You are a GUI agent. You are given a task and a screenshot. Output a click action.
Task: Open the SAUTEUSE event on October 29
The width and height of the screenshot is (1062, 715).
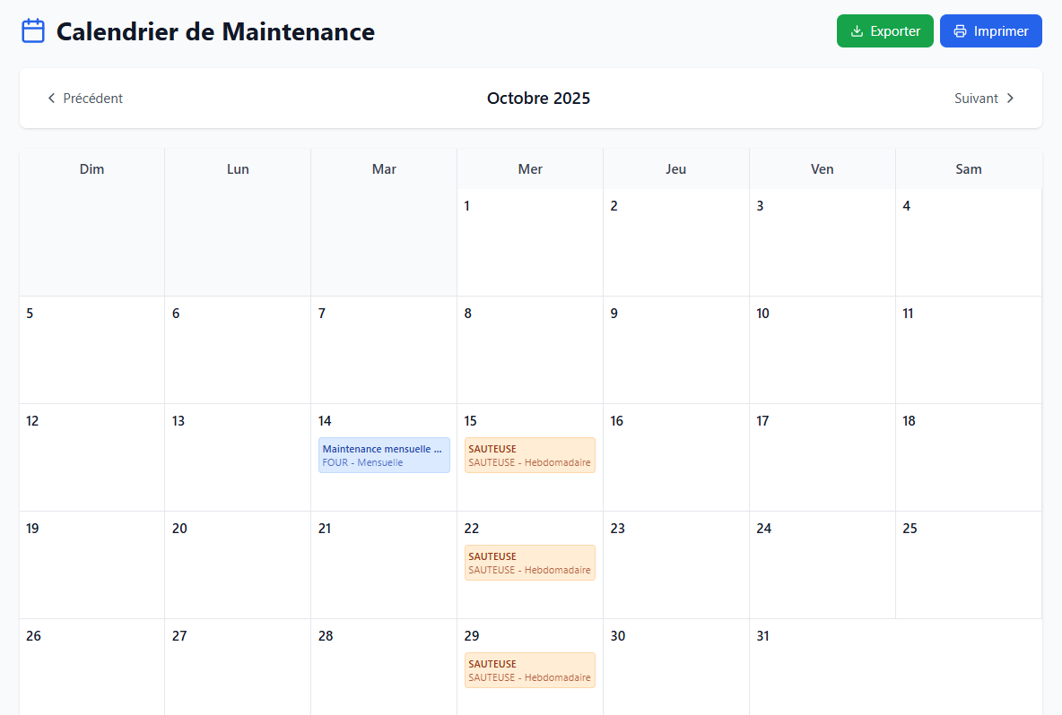click(x=529, y=669)
